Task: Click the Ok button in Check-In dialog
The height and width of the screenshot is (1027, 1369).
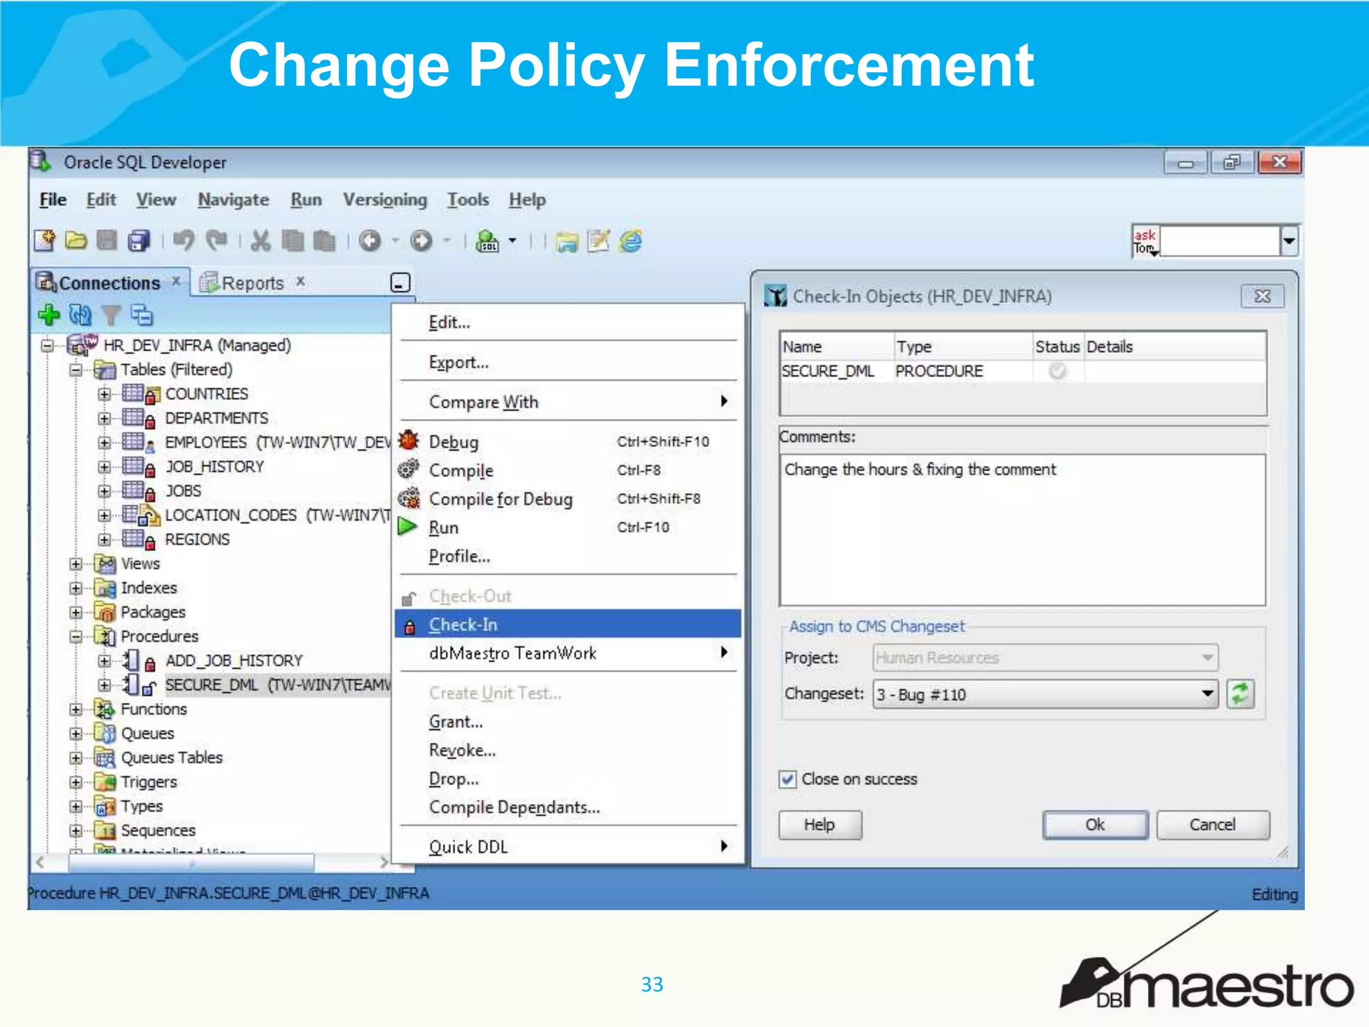Action: (1095, 825)
